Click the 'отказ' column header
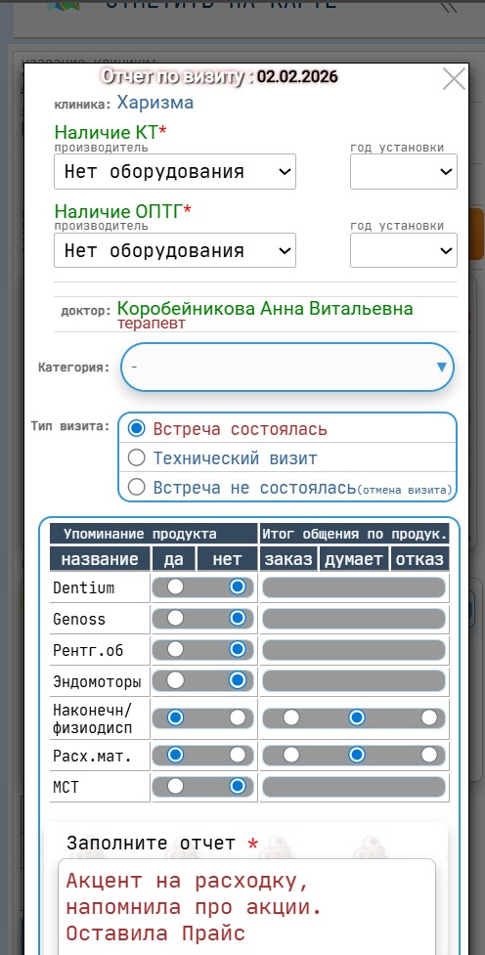Viewport: 485px width, 955px height. [419, 559]
